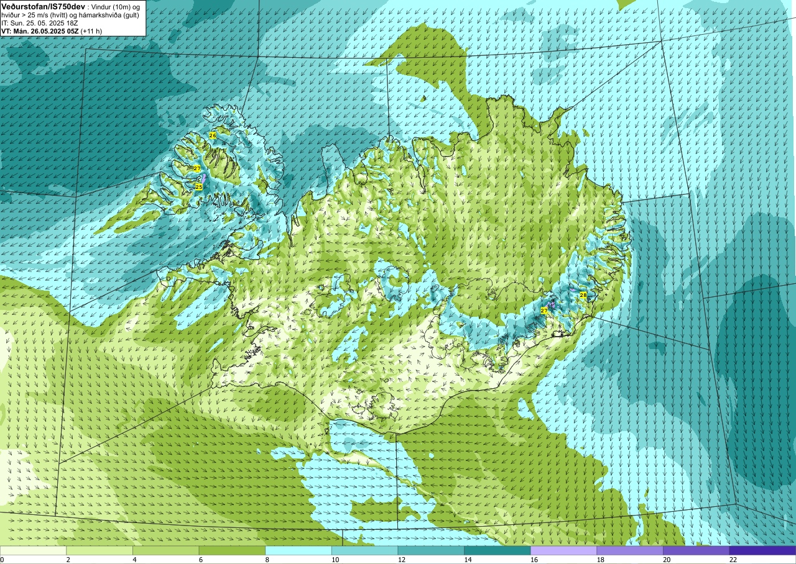796x564 pixels.
Task: Click the 10–12 m/s light teal legend swatch
Action: click(x=365, y=550)
